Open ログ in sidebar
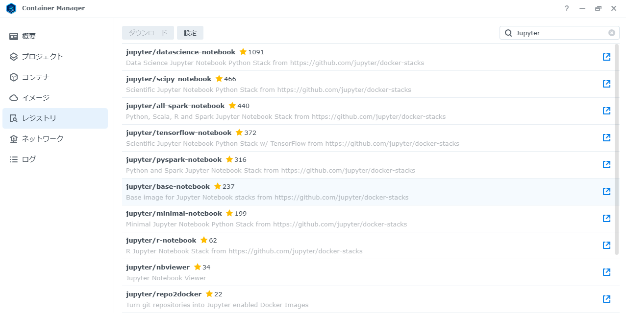Image resolution: width=626 pixels, height=313 pixels. click(55, 159)
